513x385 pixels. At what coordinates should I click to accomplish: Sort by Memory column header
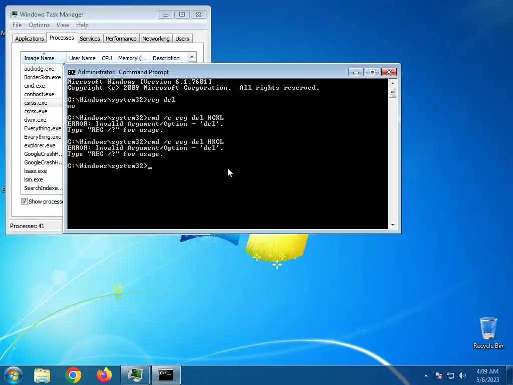click(x=132, y=58)
